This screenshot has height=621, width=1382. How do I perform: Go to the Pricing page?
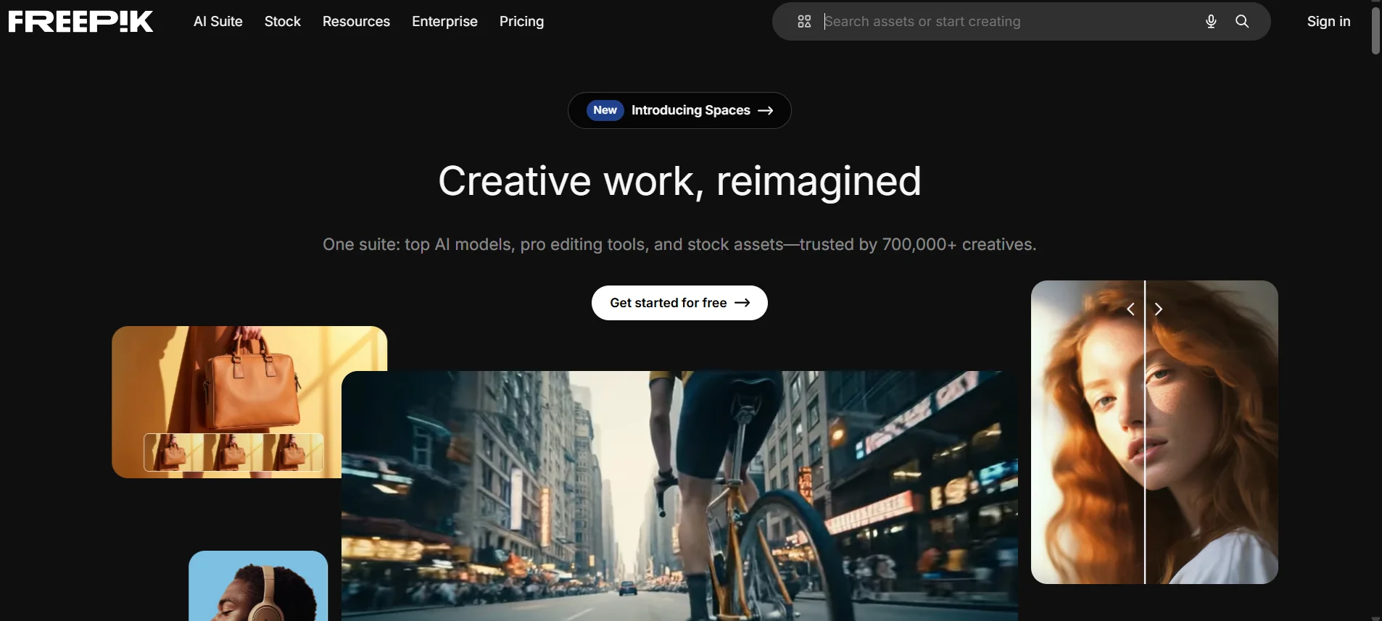coord(521,22)
